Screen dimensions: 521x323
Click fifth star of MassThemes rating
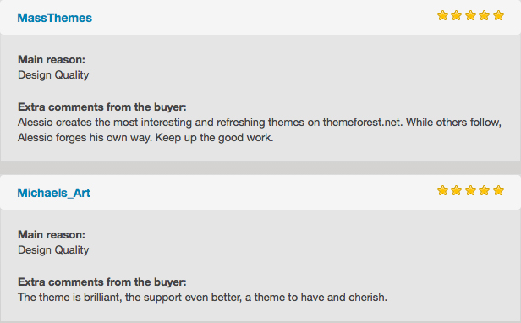pyautogui.click(x=498, y=15)
